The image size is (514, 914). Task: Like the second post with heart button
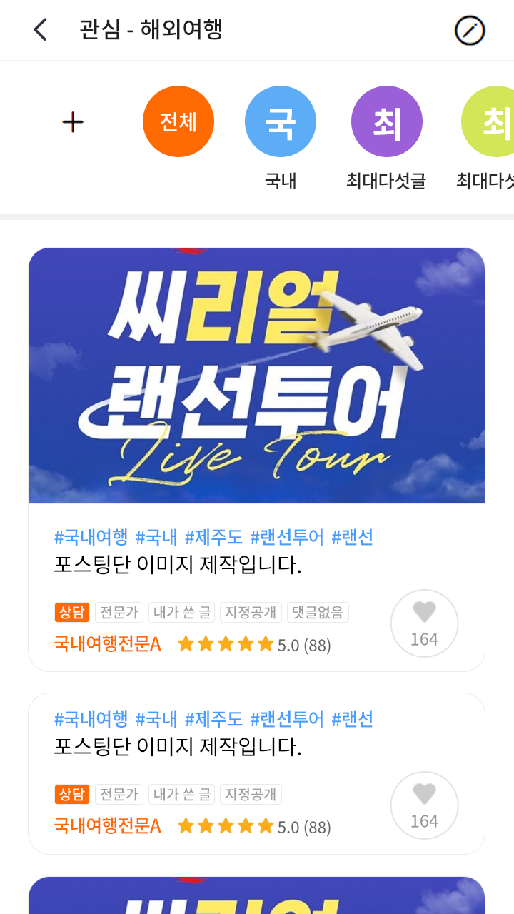coord(424,805)
